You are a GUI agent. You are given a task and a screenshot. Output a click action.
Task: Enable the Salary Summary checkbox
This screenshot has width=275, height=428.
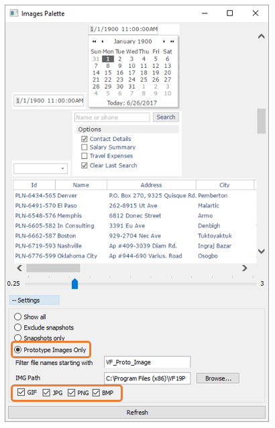point(85,148)
